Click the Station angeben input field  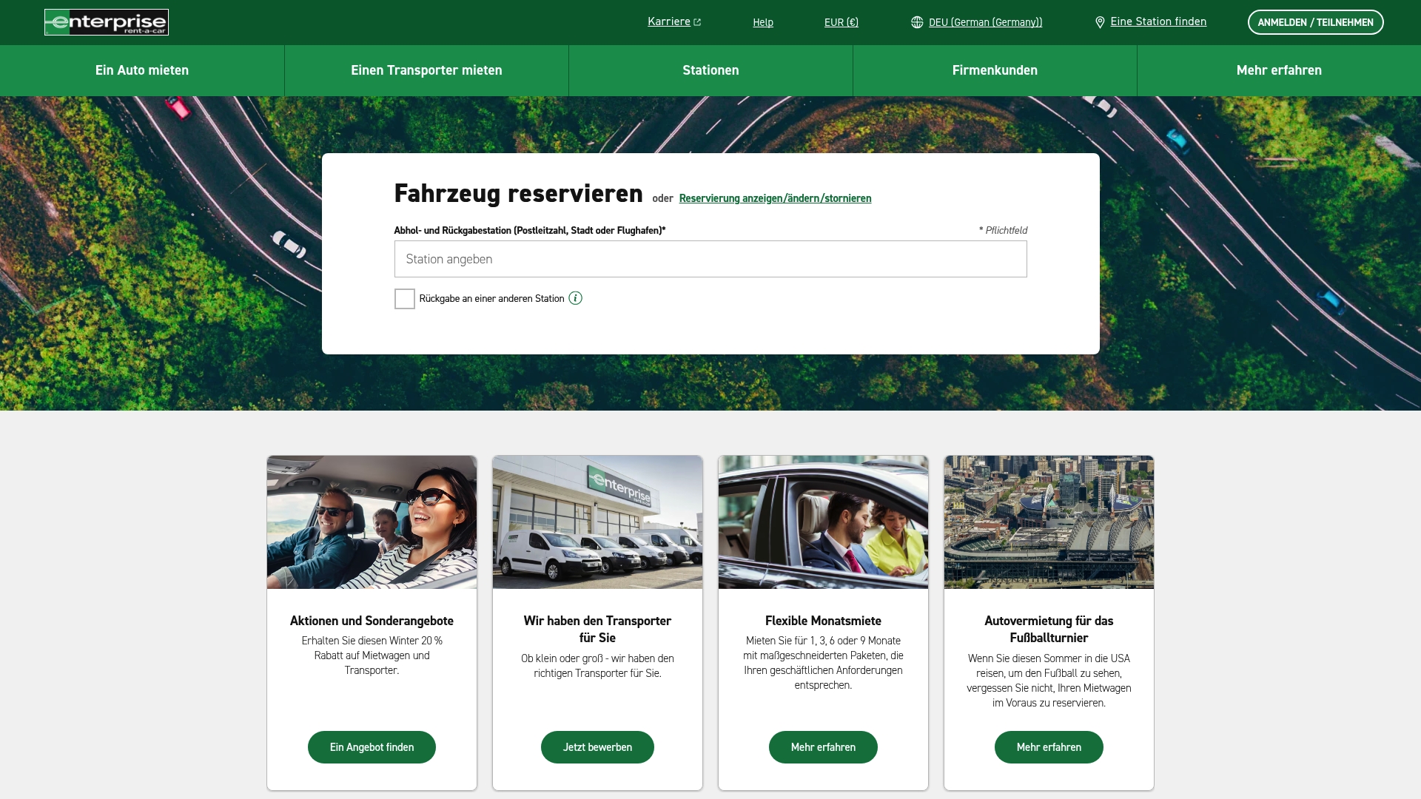[x=710, y=258]
